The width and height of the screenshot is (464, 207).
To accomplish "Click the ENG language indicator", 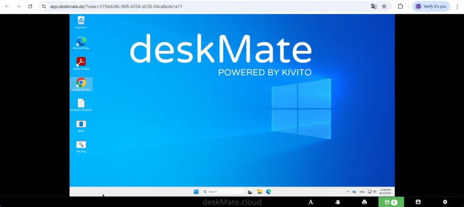I will pyautogui.click(x=362, y=192).
